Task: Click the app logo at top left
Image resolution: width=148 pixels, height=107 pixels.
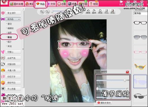Action: pos(4,2)
